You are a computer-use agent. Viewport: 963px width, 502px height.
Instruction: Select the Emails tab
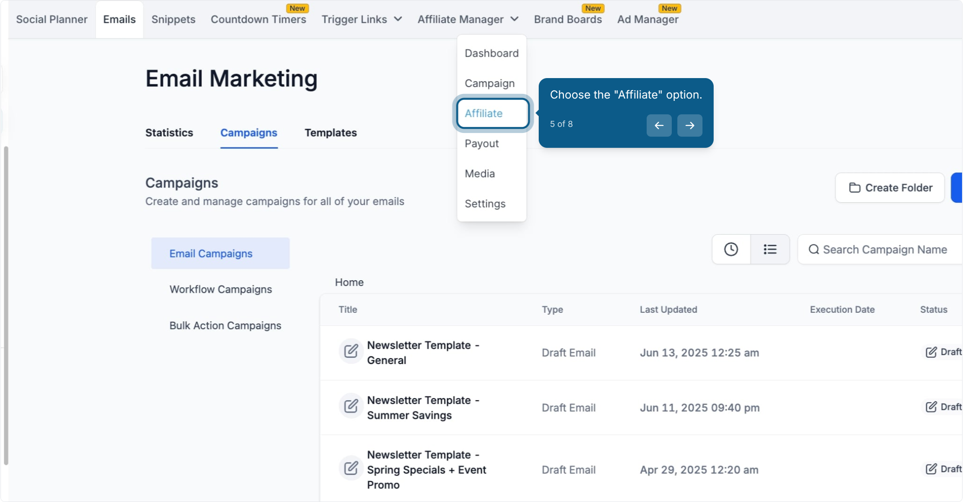(x=120, y=20)
